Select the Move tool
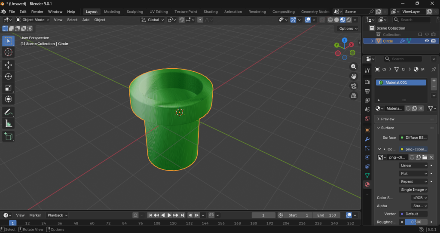 [x=8, y=65]
